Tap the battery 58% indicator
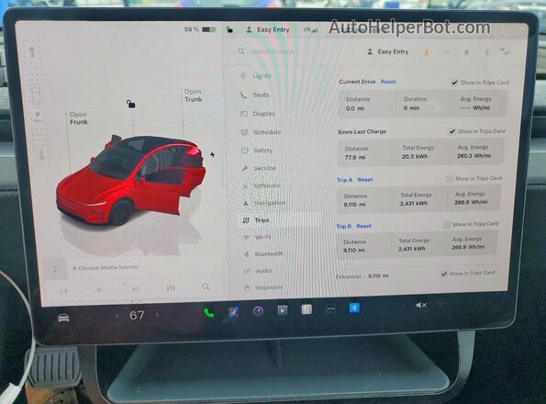 tap(200, 29)
